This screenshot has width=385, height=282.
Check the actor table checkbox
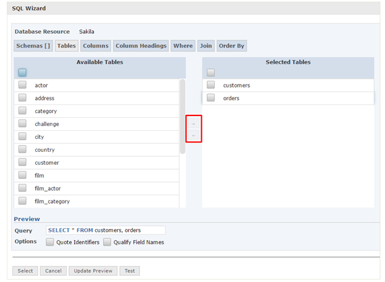(x=22, y=85)
